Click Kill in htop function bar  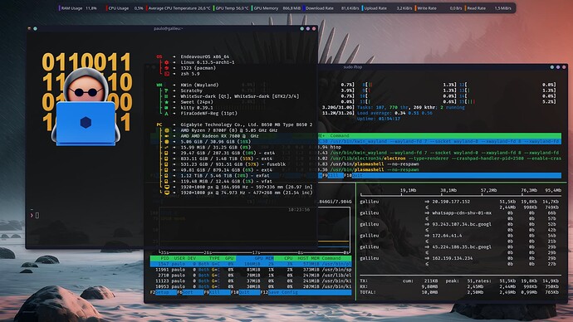tap(333, 175)
